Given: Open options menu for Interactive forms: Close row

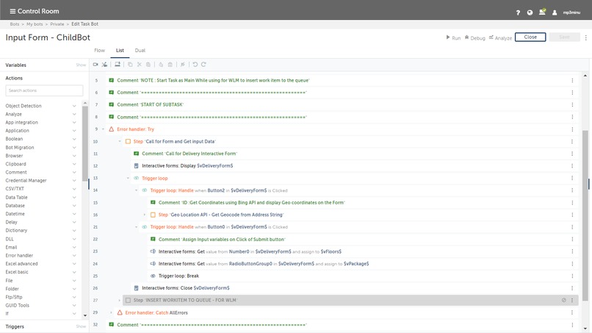Looking at the screenshot, I should [x=572, y=288].
